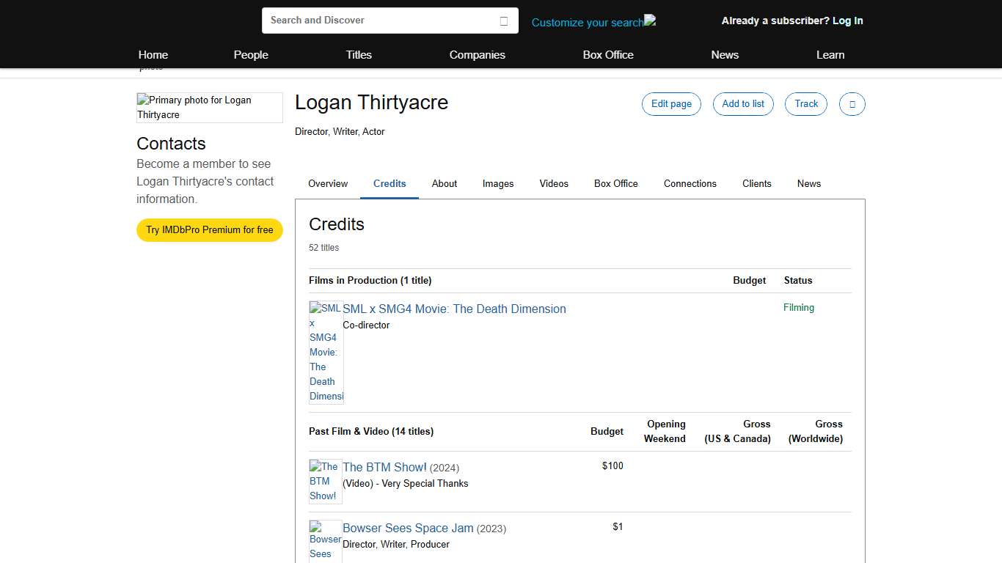View the SML x SMG4 Movie poster thumbnail
Image resolution: width=1002 pixels, height=563 pixels.
(326, 352)
